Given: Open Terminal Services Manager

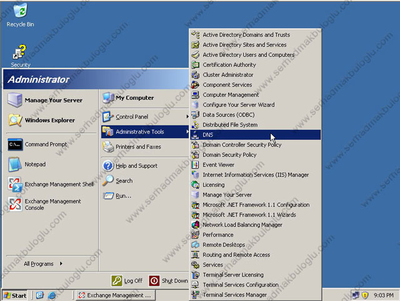Looking at the screenshot, I should (x=256, y=295).
